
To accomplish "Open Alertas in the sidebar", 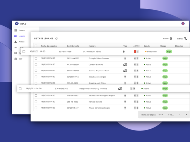I will [x=22, y=42].
